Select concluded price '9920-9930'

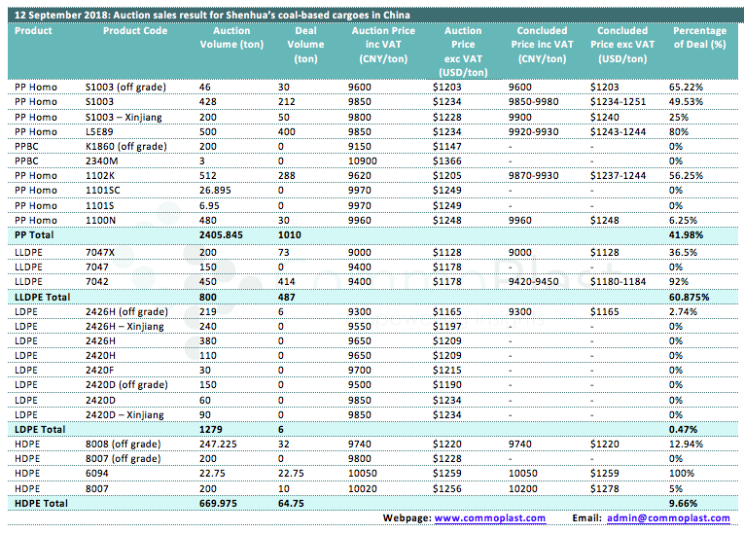pos(533,132)
